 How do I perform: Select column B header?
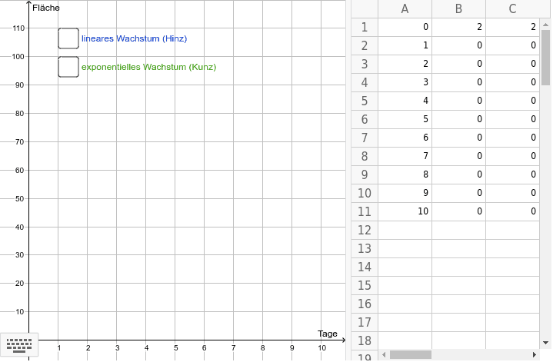(x=459, y=8)
